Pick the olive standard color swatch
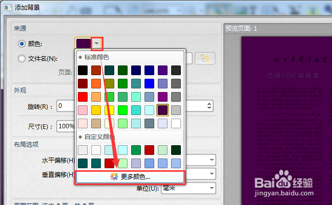 coord(109,84)
